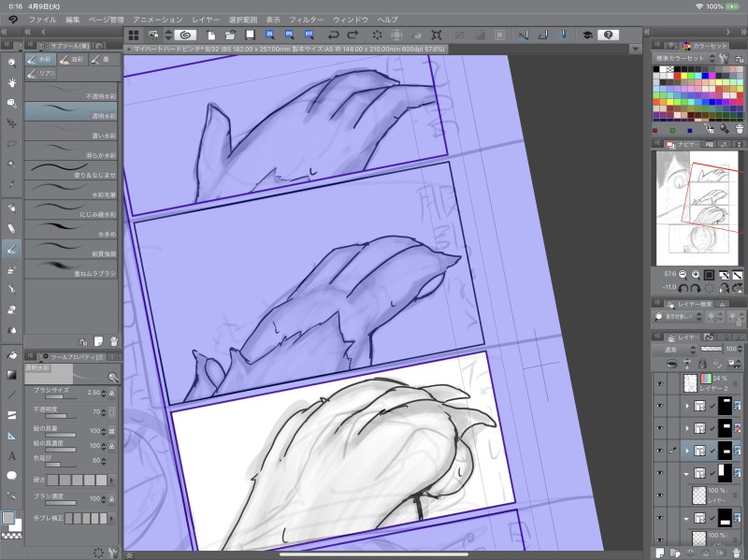Screen dimensions: 748x560
Task: Click the Undo arrow in command bar
Action: pyautogui.click(x=334, y=35)
